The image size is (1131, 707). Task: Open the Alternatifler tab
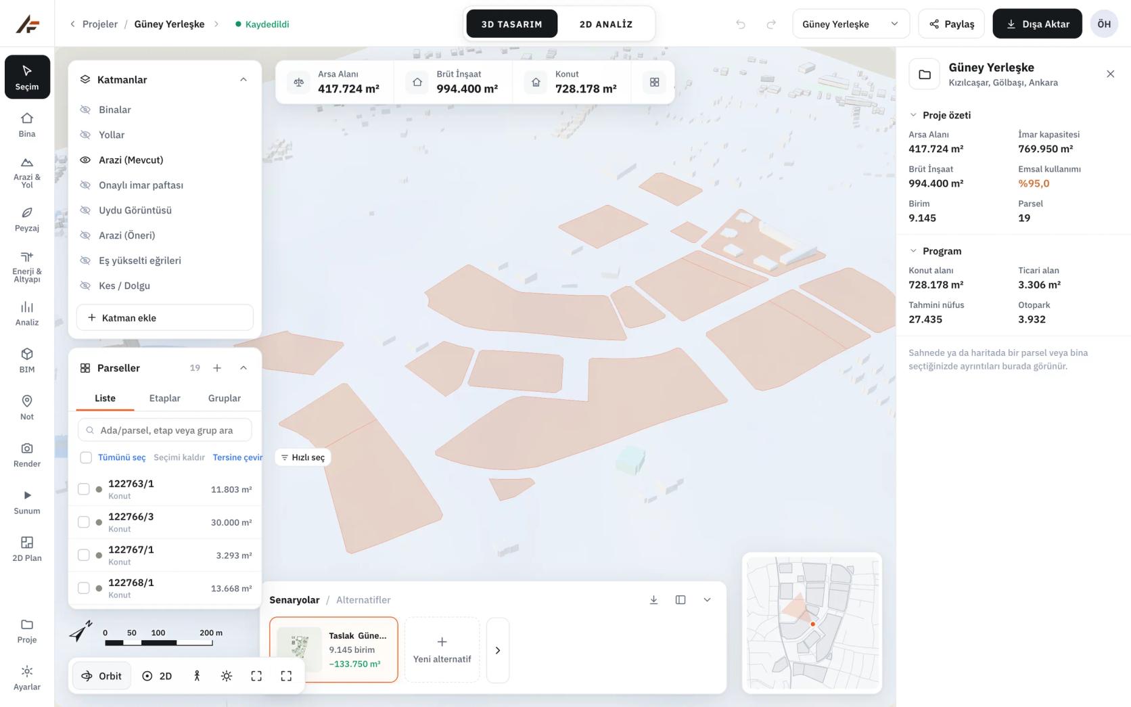[363, 600]
